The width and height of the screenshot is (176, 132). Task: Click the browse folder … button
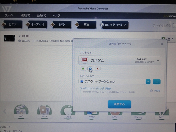156,82
